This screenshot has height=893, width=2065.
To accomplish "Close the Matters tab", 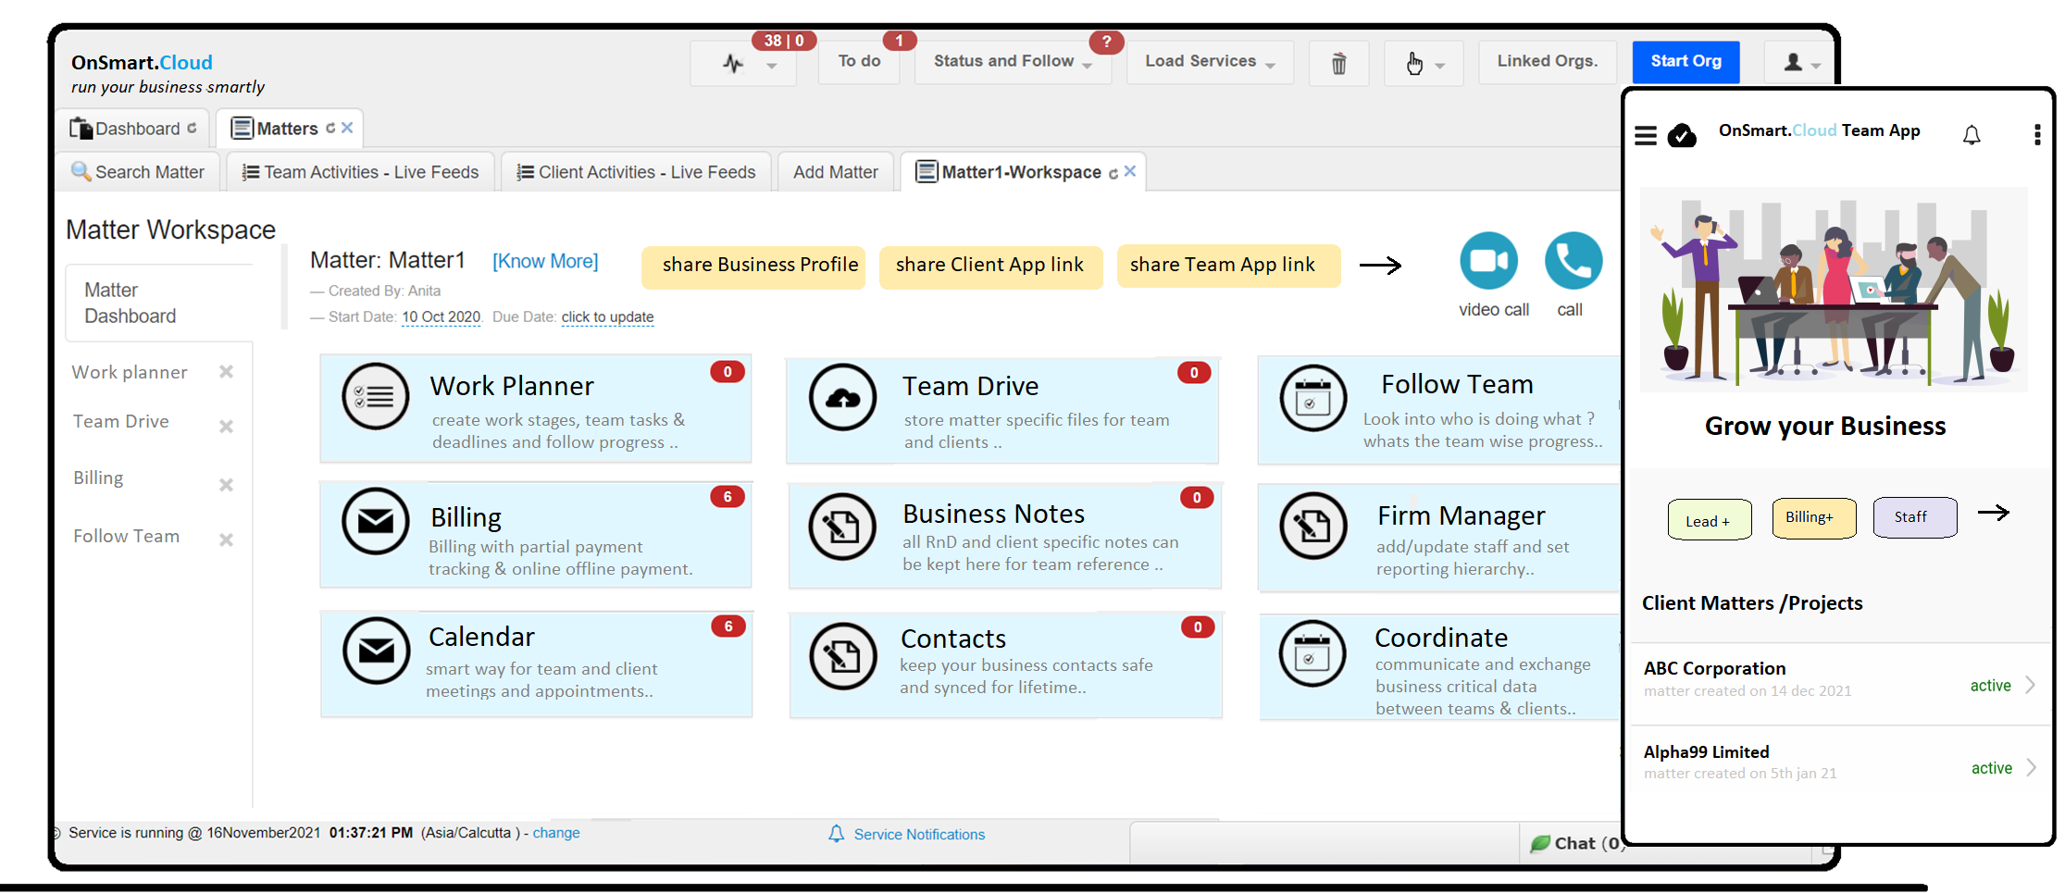I will [x=347, y=128].
